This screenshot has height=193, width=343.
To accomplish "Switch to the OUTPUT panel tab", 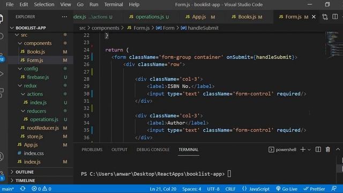I will click(x=119, y=150).
